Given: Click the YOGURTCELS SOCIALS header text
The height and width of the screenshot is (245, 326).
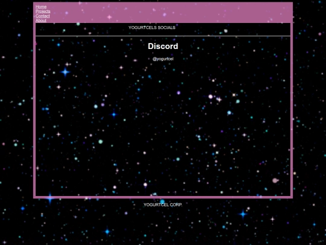Looking at the screenshot, I should pyautogui.click(x=152, y=27).
